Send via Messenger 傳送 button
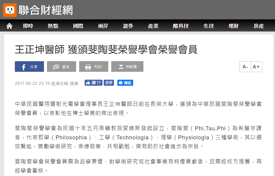Image resolution: width=275 pixels, height=176 pixels. tap(125, 83)
